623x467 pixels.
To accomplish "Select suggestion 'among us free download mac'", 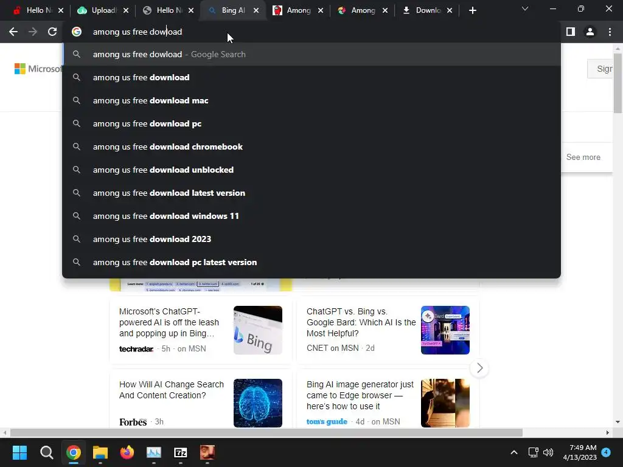I will click(x=311, y=100).
